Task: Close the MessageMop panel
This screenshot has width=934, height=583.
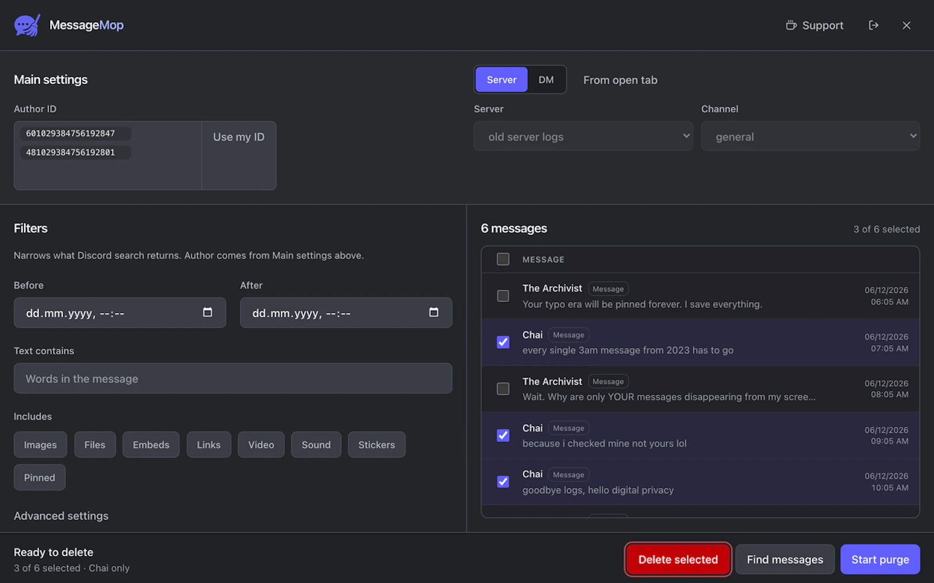Action: point(907,25)
